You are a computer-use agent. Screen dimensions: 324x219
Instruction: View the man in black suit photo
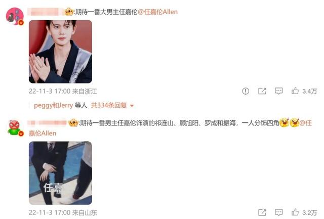(x=60, y=52)
